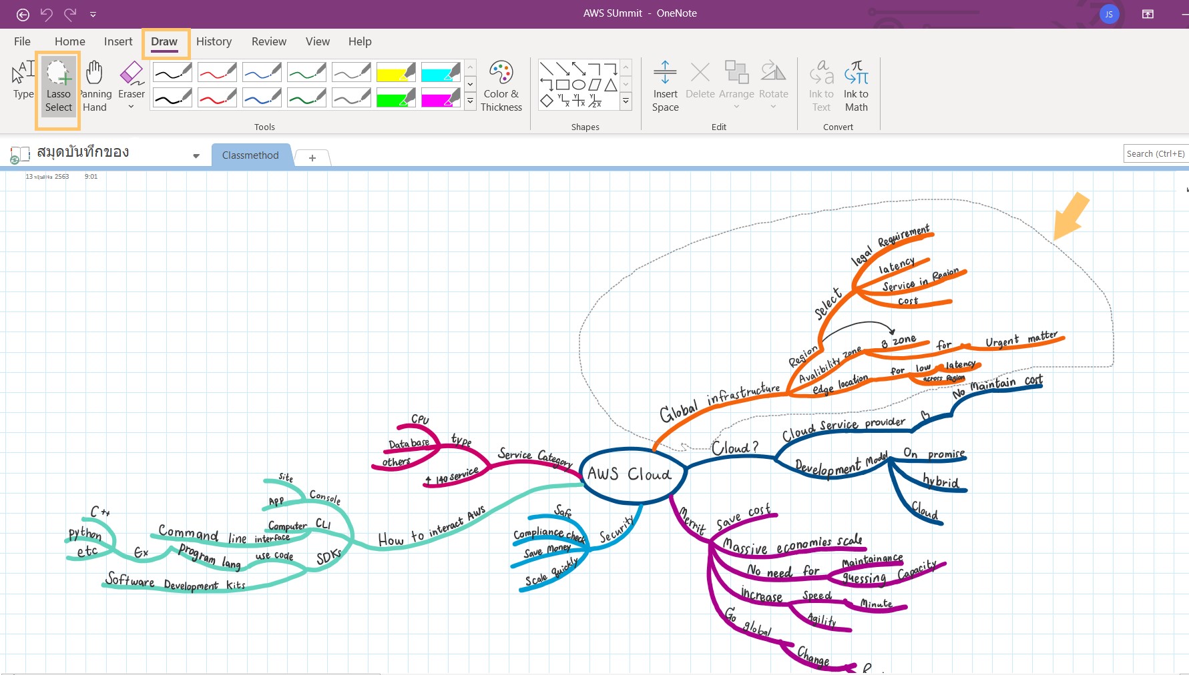The image size is (1189, 675).
Task: Open the Shapes gallery expander
Action: (626, 101)
